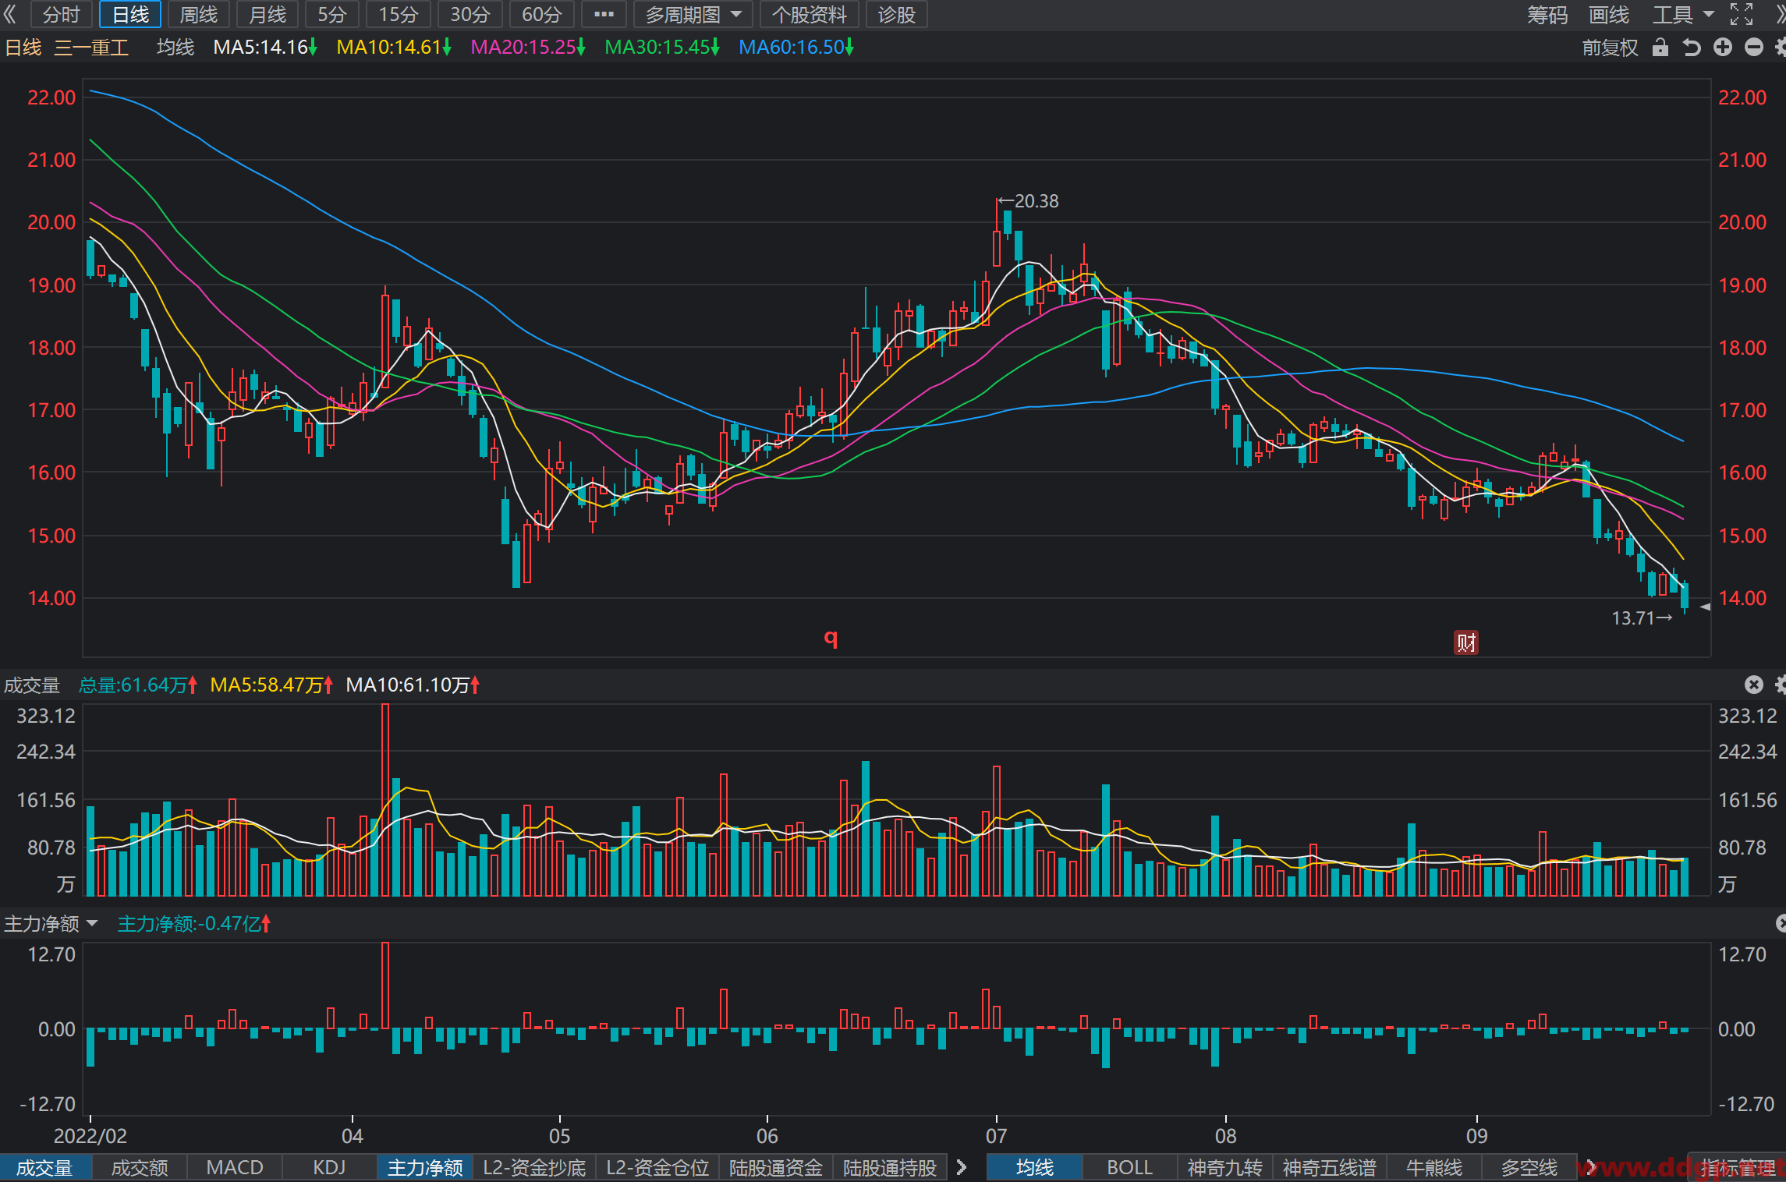The width and height of the screenshot is (1786, 1182).
Task: Select the 神奇九转 indicator tab
Action: point(1224,1167)
